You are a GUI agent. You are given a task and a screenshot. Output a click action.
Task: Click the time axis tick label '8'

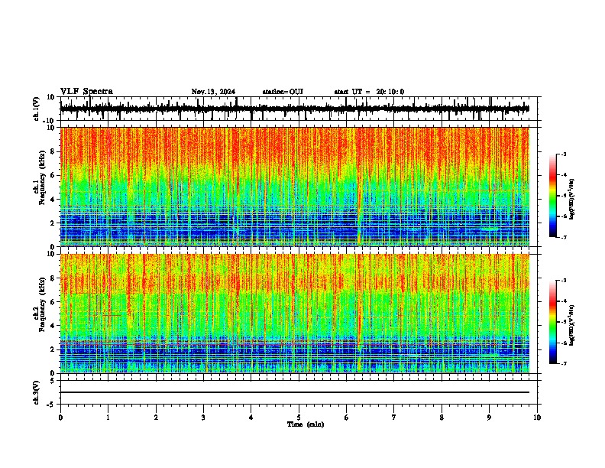[x=442, y=418]
